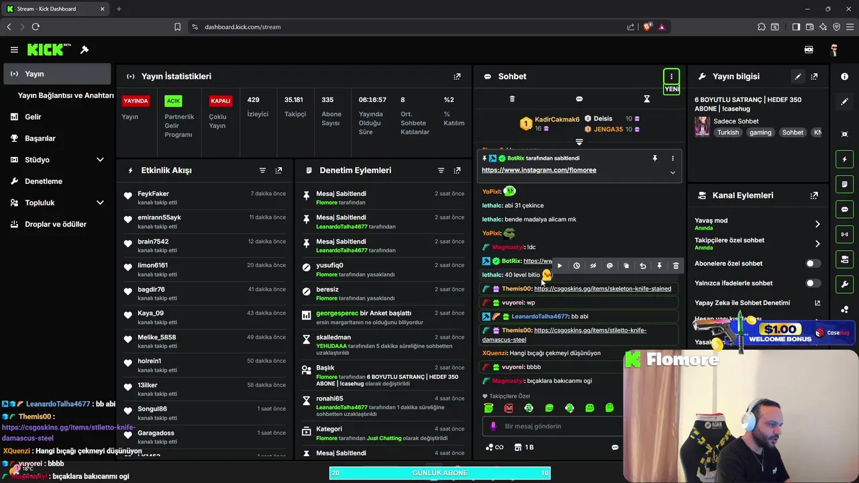Open Takipçilere özel sohbet settings arrow
This screenshot has width=859, height=483.
[817, 244]
